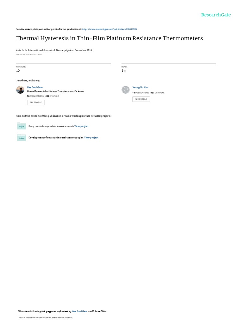Click Yeung Gu Kim's placeholder avatar
The image size is (243, 325).
pos(125,90)
